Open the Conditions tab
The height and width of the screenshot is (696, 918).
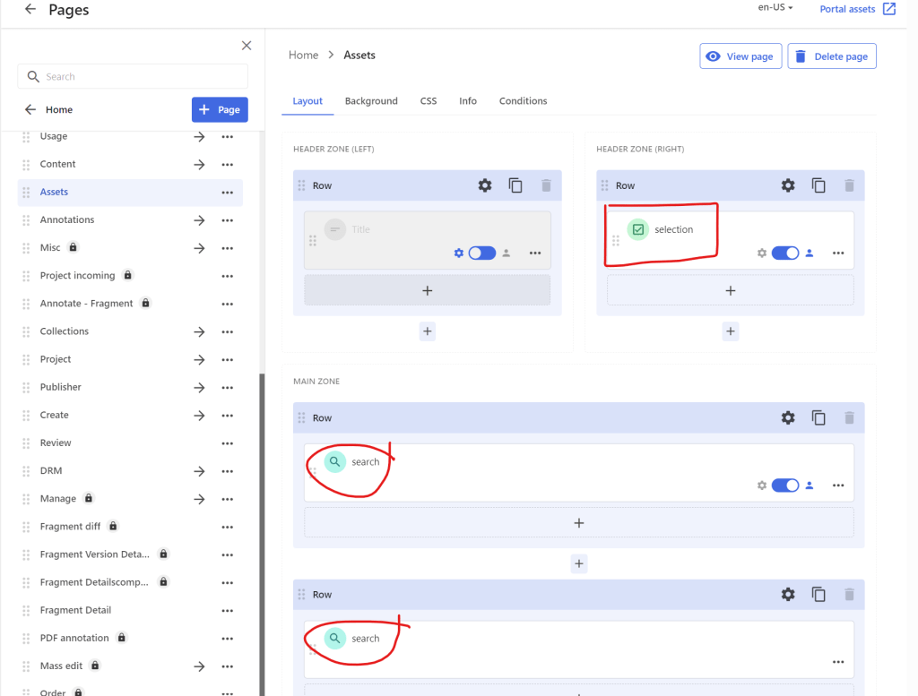[x=523, y=101]
